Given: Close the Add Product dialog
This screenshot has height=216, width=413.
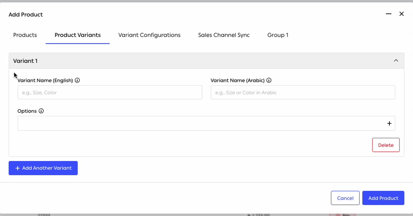Looking at the screenshot, I should coord(401,14).
